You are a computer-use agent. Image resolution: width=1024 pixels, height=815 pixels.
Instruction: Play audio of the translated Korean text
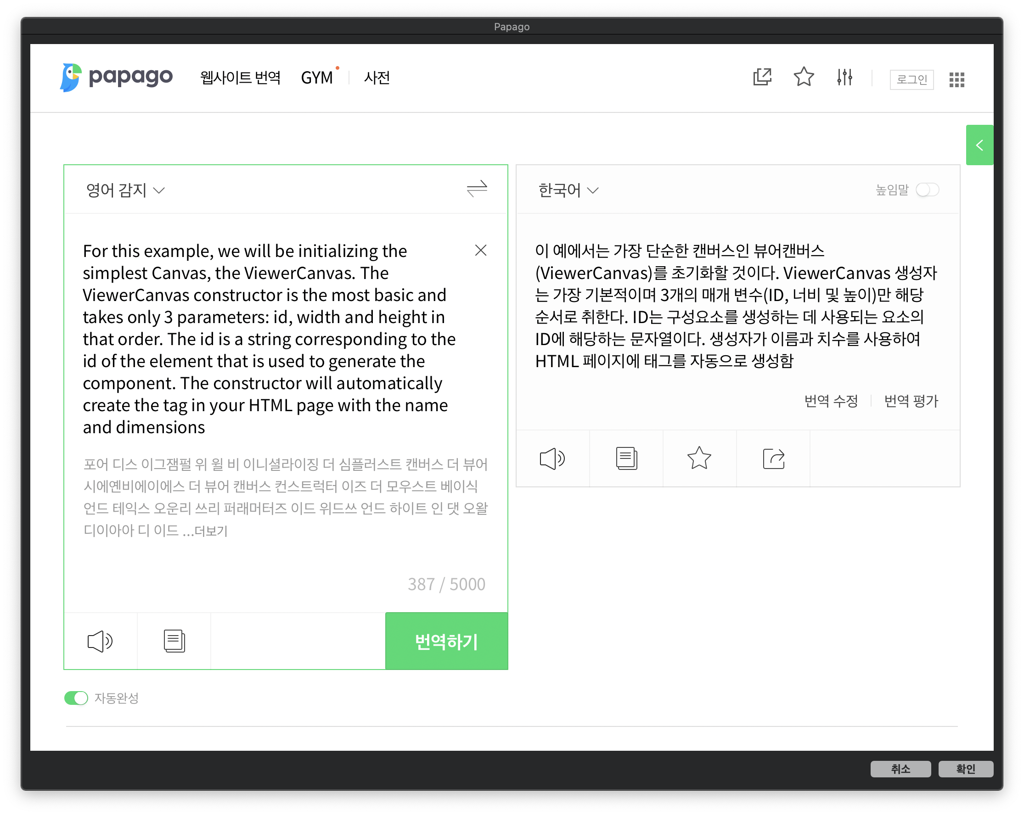(x=552, y=458)
